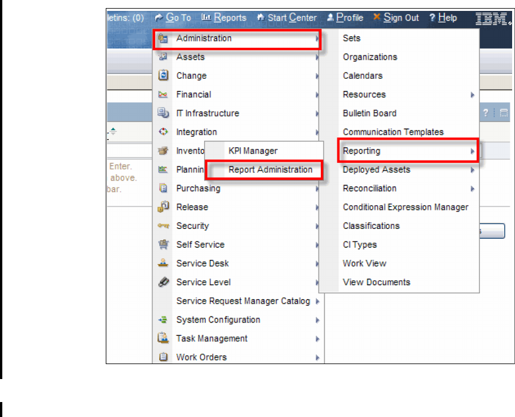This screenshot has width=515, height=417.
Task: Expand the Resources submenu arrow
Action: tap(472, 95)
